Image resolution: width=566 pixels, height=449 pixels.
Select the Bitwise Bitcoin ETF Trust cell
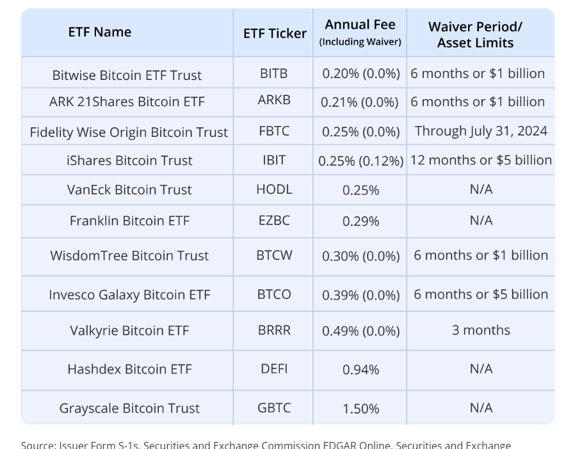pyautogui.click(x=127, y=75)
